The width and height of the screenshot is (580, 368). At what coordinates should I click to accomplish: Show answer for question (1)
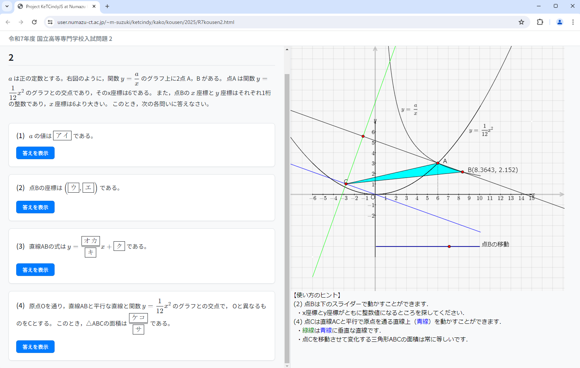click(35, 153)
